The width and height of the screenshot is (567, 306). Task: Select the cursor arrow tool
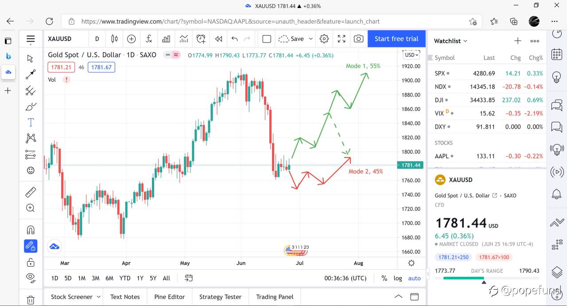(31, 59)
